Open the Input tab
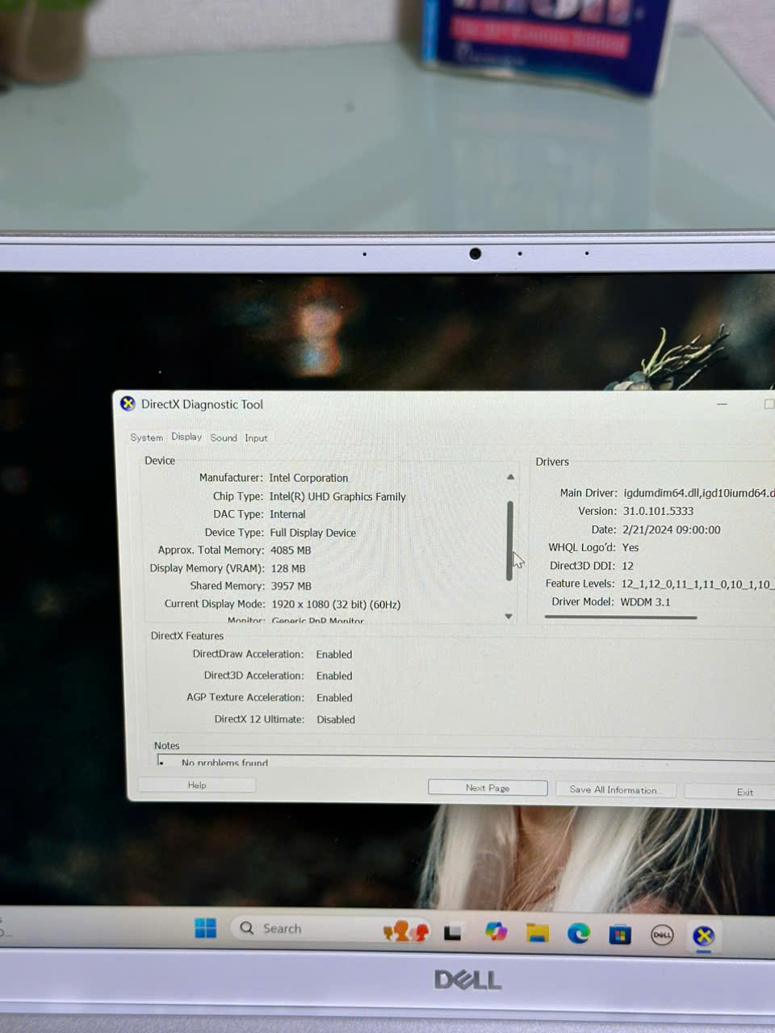This screenshot has height=1033, width=775. tap(256, 438)
